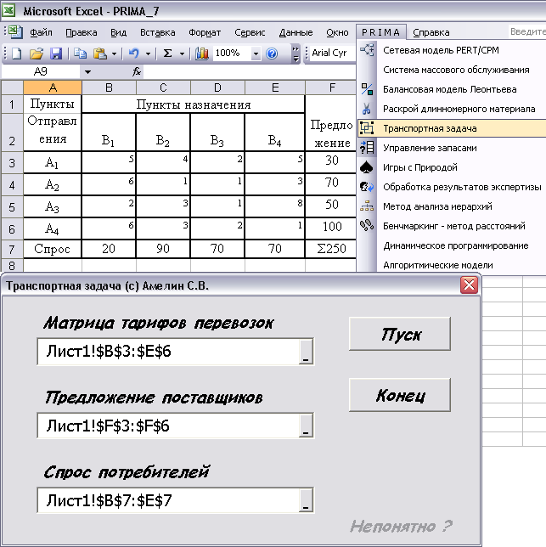Open the Справка menu
The image size is (546, 547).
pos(431,32)
